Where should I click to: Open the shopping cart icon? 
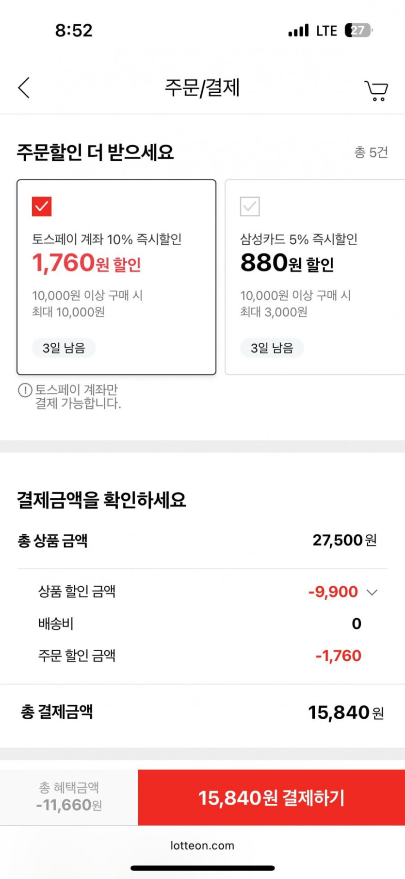tap(376, 90)
